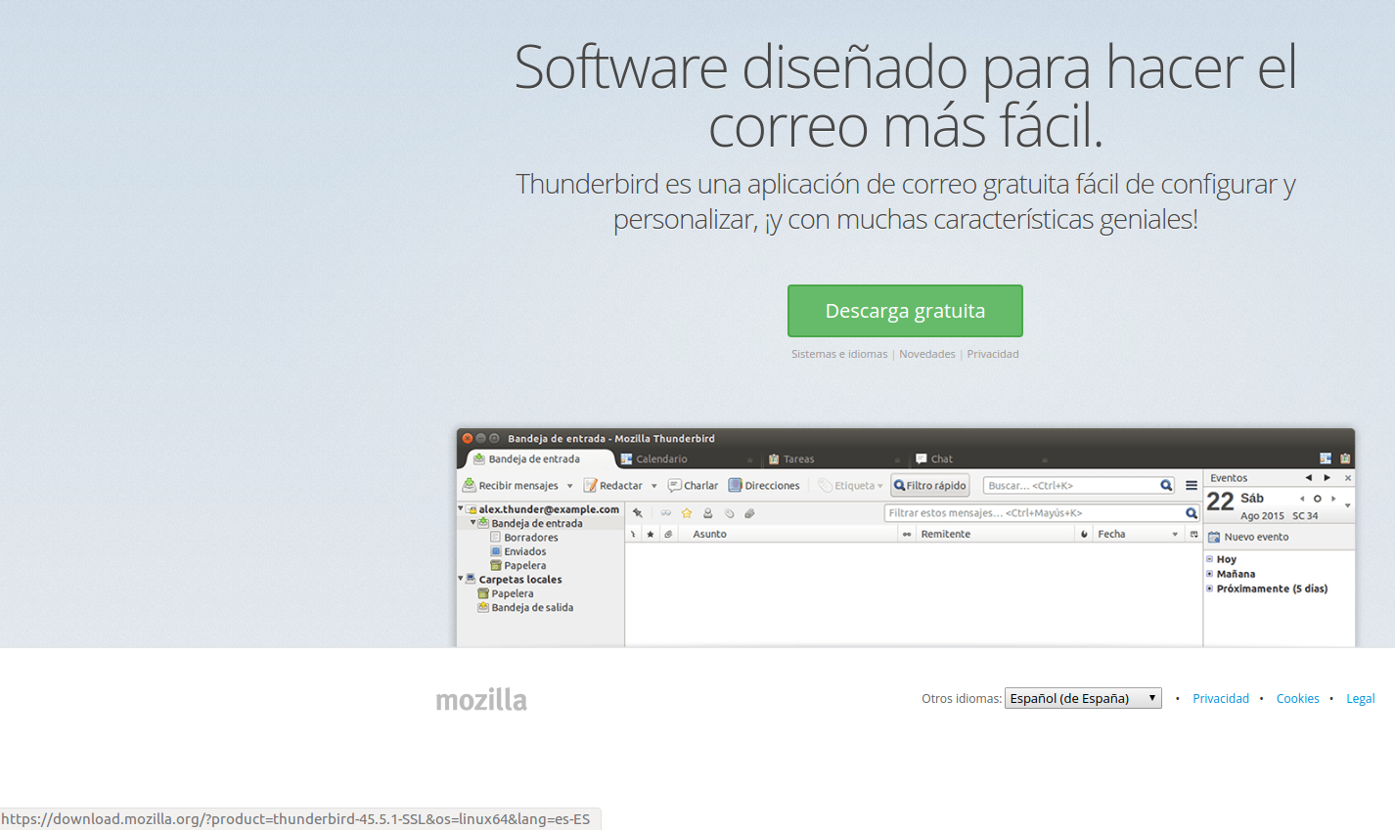
Task: Expand the mini calendar dropdown arrow
Action: 1348,505
